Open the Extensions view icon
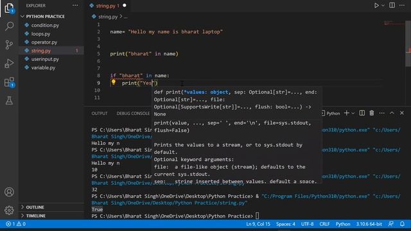This screenshot has height=231, width=411. [9, 82]
